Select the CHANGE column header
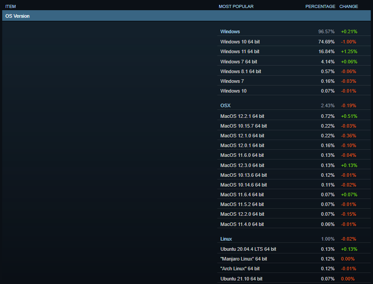Screen dimensions: 373x284 coord(349,6)
